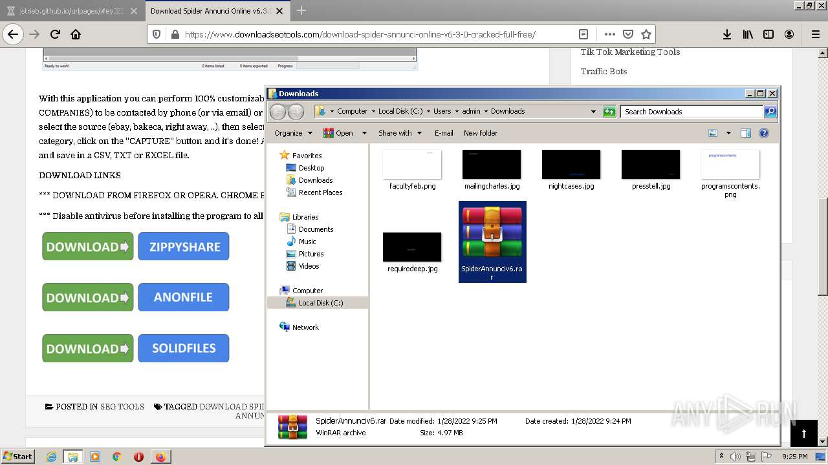828x465 pixels.
Task: Click Open in Explorer toolbar
Action: pos(338,133)
